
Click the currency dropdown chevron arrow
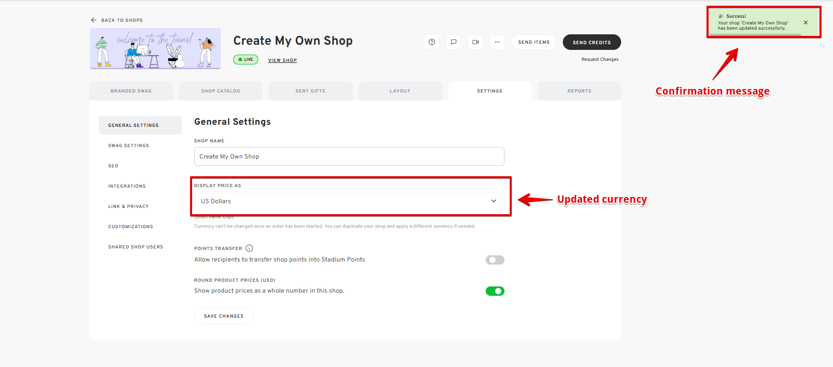pyautogui.click(x=494, y=201)
